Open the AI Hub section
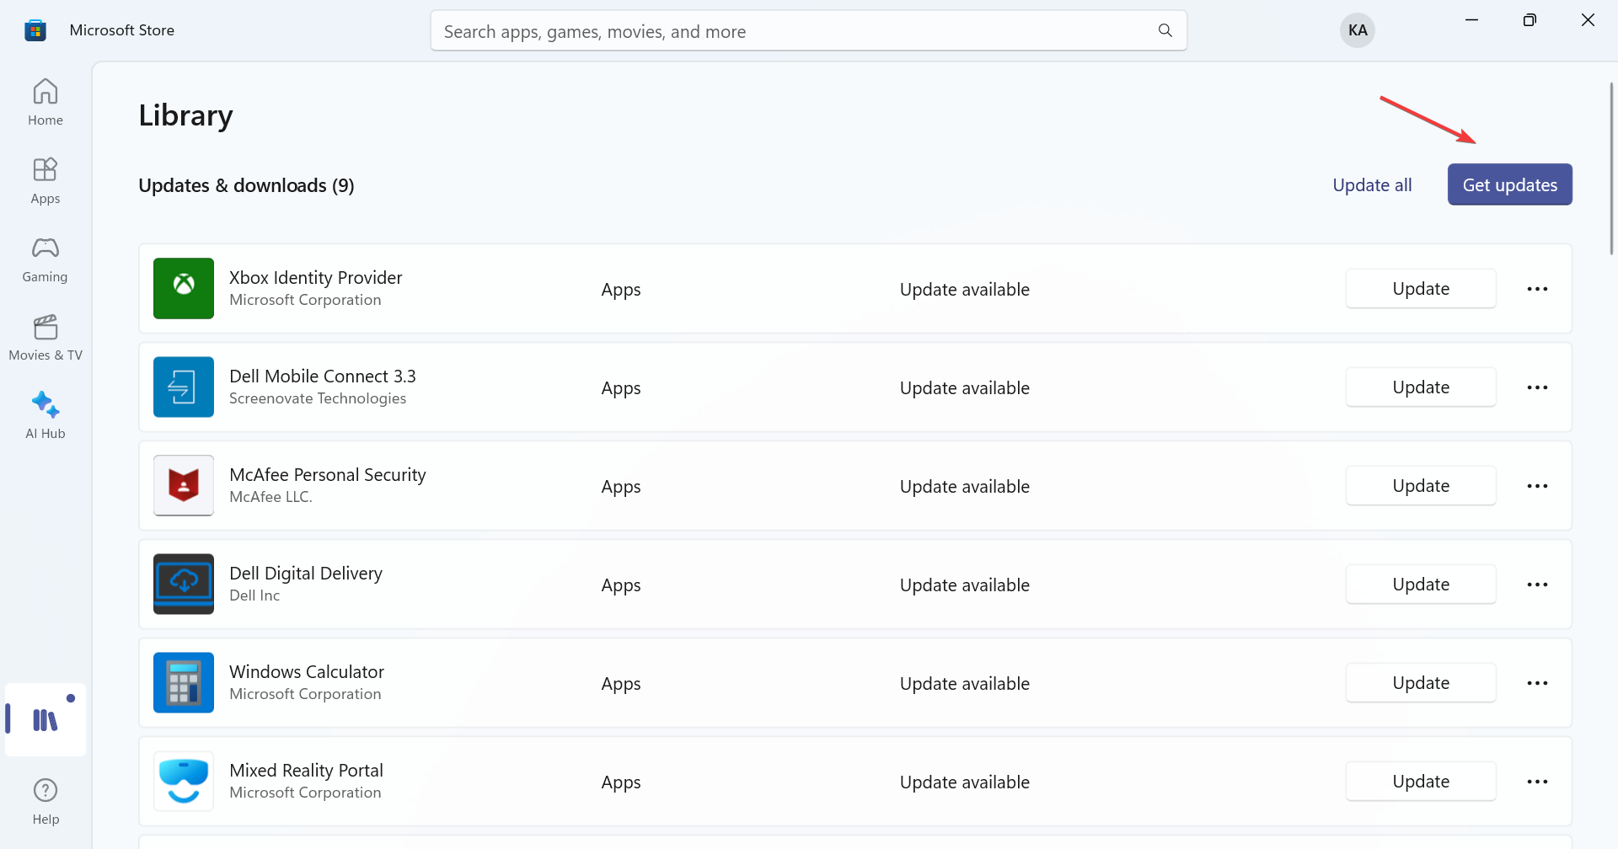Screen dimensions: 1618x849 (x=46, y=415)
